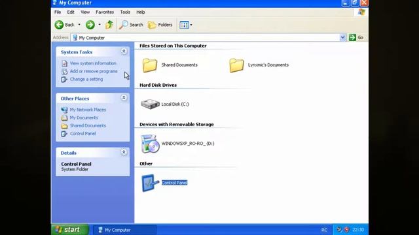Click the Shared Documents sidebar folder icon
Image resolution: width=419 pixels, height=235 pixels.
(64, 126)
